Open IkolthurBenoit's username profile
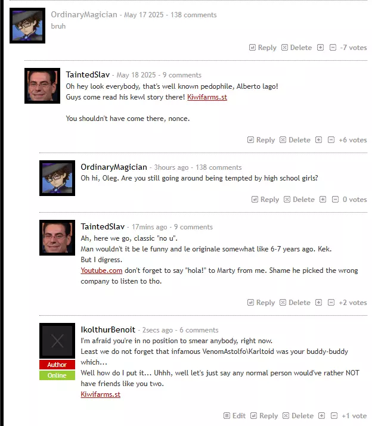This screenshot has height=426, width=372. tap(108, 329)
